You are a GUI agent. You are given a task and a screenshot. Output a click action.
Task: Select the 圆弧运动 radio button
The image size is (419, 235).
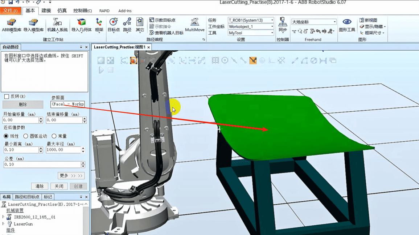coord(26,136)
